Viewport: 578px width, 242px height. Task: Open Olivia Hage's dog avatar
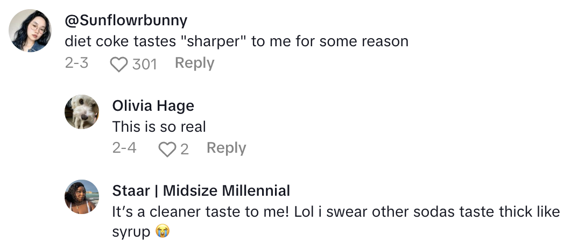coord(82,112)
